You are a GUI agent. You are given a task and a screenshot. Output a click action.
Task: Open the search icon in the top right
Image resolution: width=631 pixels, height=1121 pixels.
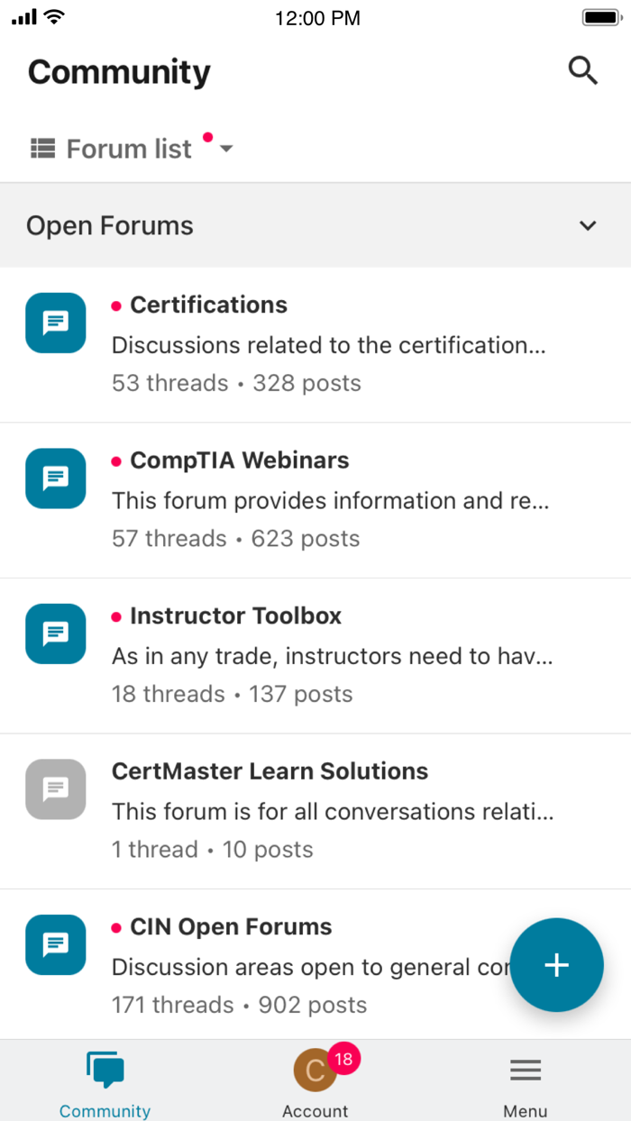pos(582,70)
